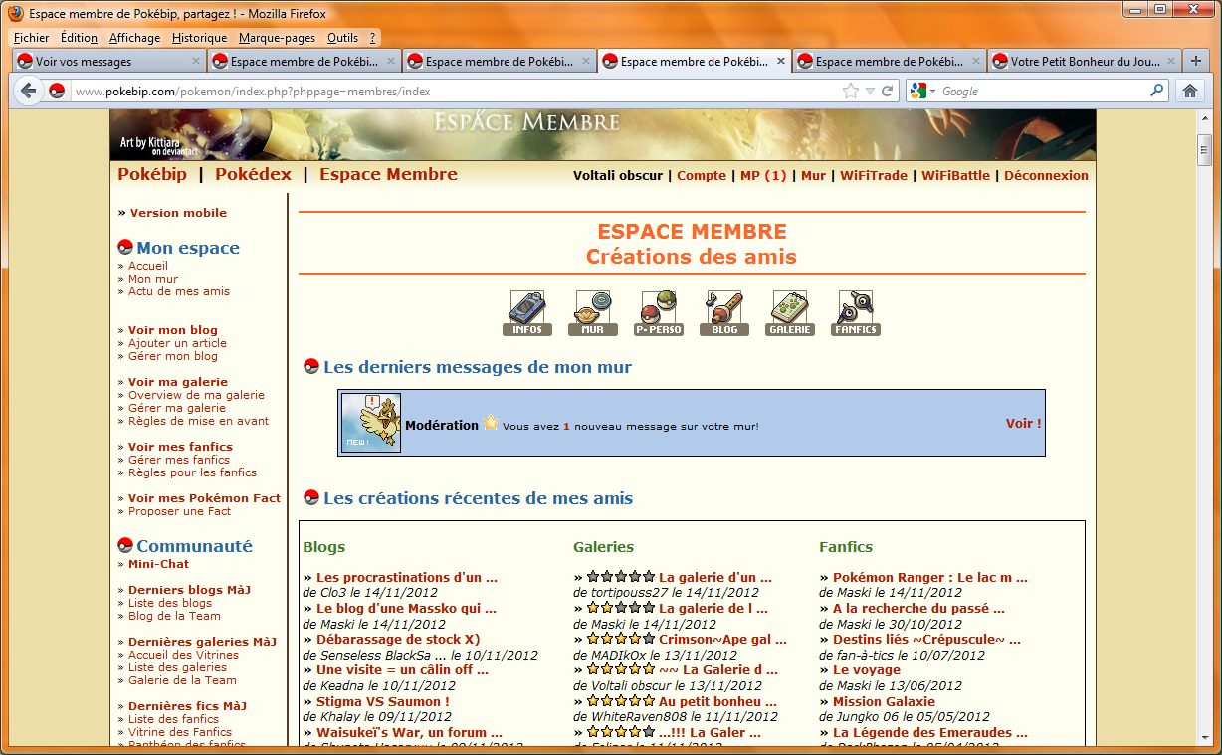Switch to Votre Petit Bonheur du Jour tab
Image resolution: width=1222 pixels, height=755 pixels.
pyautogui.click(x=1084, y=61)
